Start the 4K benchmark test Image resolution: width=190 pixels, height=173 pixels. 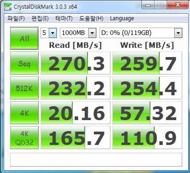(24, 113)
